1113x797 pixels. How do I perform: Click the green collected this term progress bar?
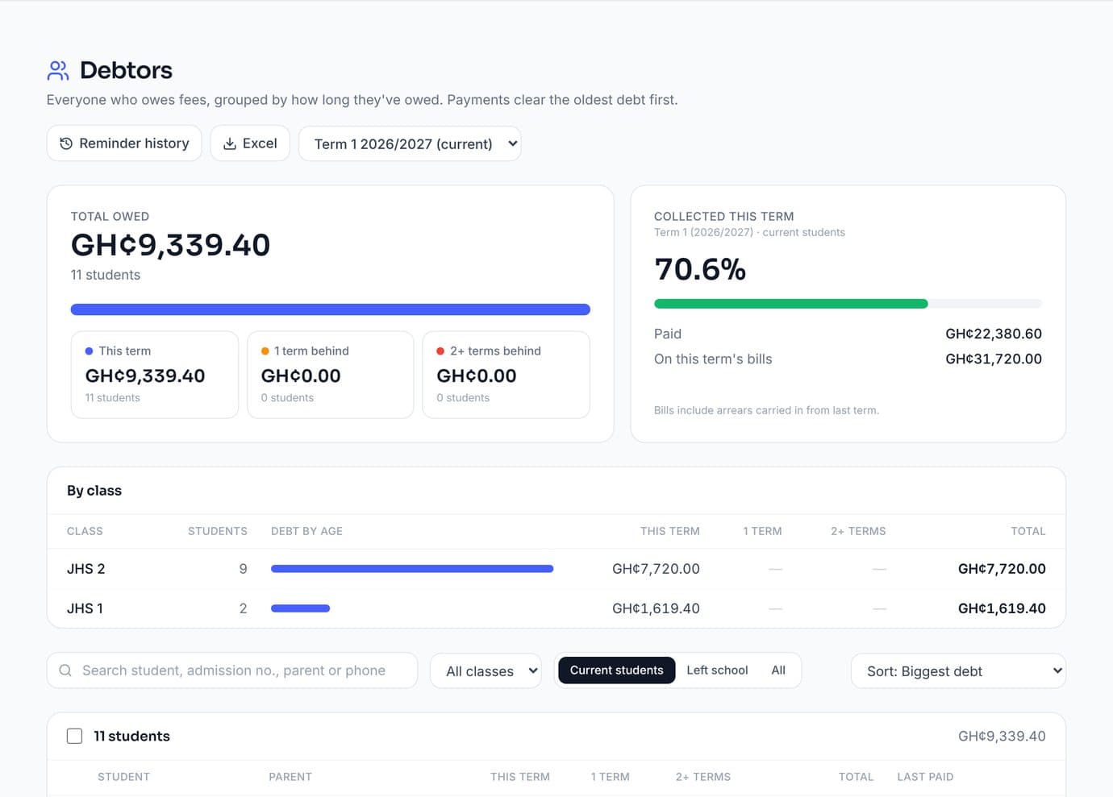click(791, 304)
